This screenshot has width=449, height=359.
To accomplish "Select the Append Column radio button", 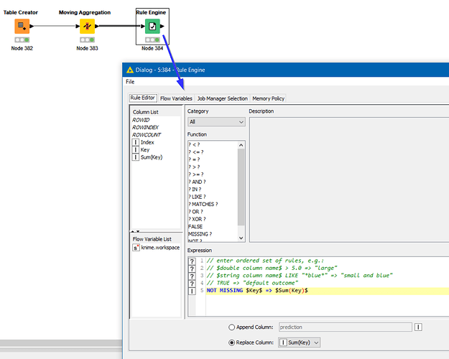I will pos(231,327).
